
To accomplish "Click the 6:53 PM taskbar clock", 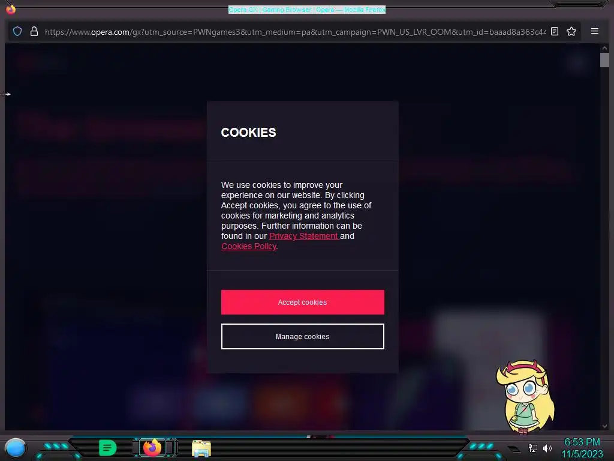I will click(582, 442).
